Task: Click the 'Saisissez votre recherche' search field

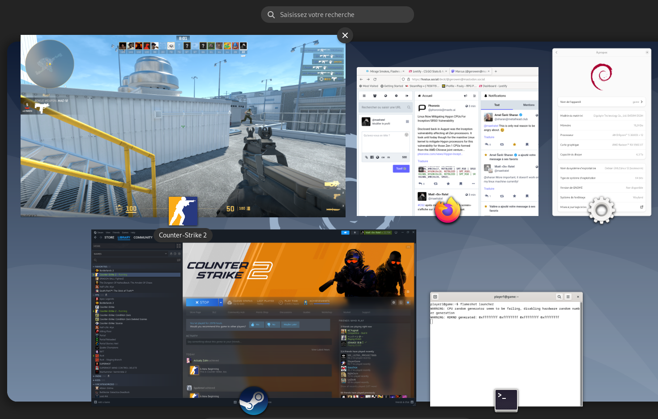Action: (337, 15)
